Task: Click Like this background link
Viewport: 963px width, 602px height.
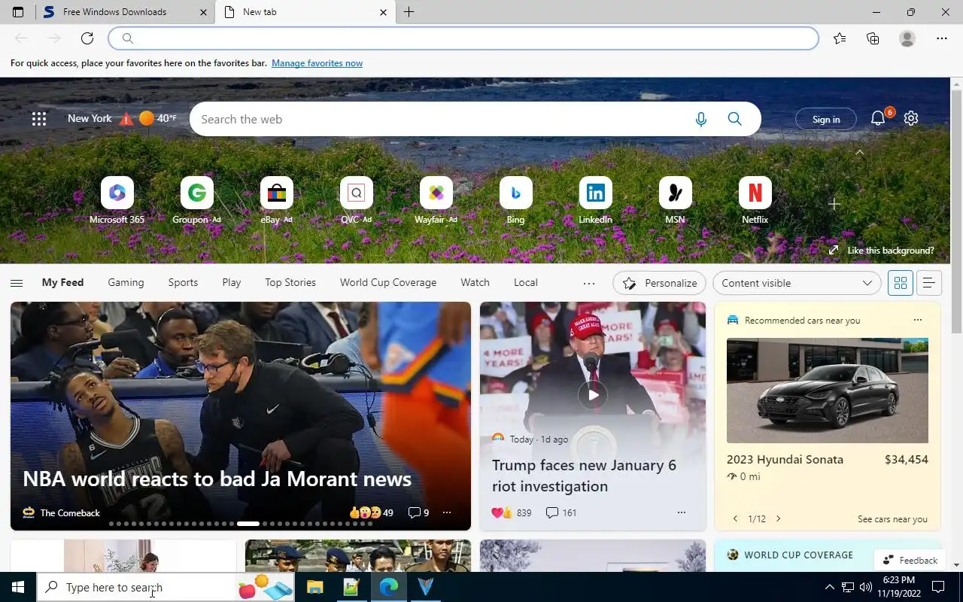Action: (x=882, y=251)
